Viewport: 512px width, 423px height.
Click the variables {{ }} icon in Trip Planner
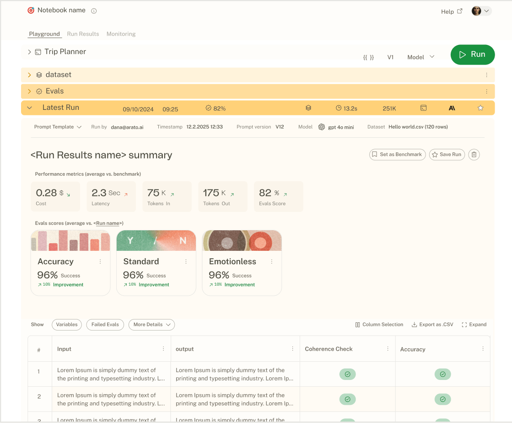pos(369,57)
